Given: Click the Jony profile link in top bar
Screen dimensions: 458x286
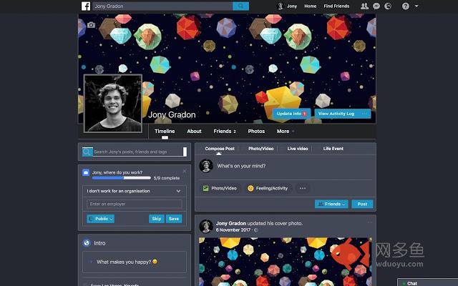Looking at the screenshot, I should tap(292, 6).
